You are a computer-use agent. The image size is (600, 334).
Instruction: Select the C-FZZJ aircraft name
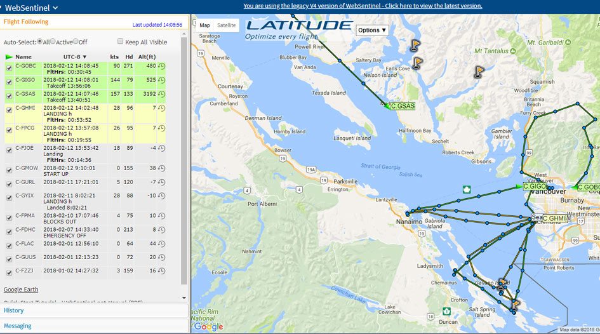coord(24,271)
